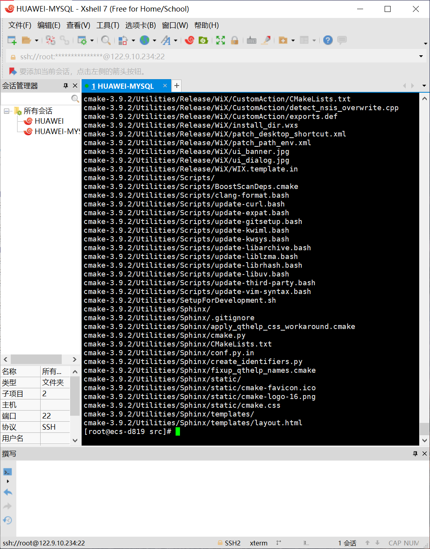This screenshot has width=430, height=549.
Task: Click the session tree's right scroll arrow
Action: 74,359
